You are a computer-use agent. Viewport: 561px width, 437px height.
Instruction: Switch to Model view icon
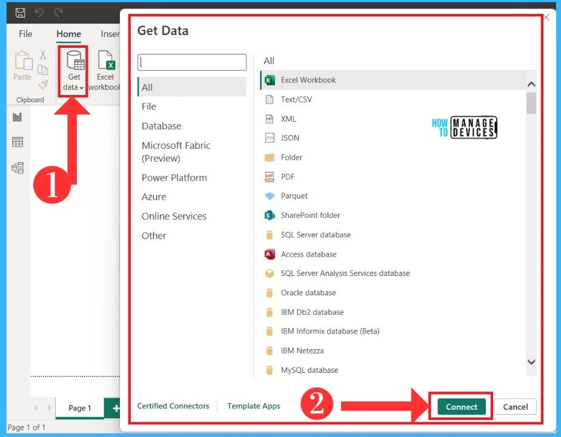pyautogui.click(x=18, y=168)
